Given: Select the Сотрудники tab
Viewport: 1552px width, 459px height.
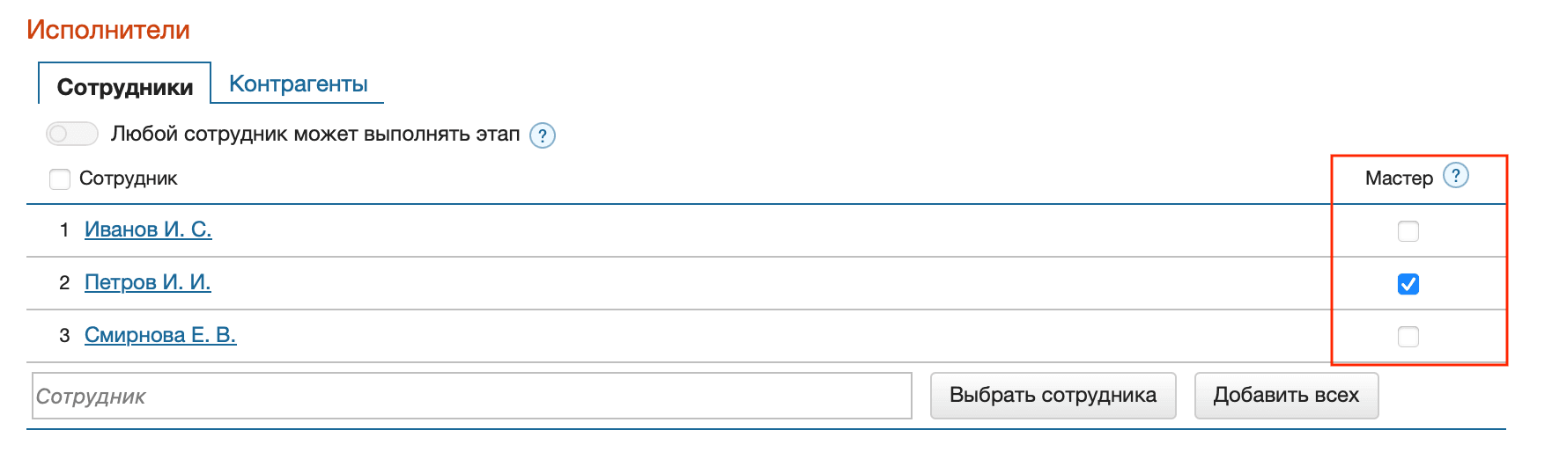Looking at the screenshot, I should [125, 87].
